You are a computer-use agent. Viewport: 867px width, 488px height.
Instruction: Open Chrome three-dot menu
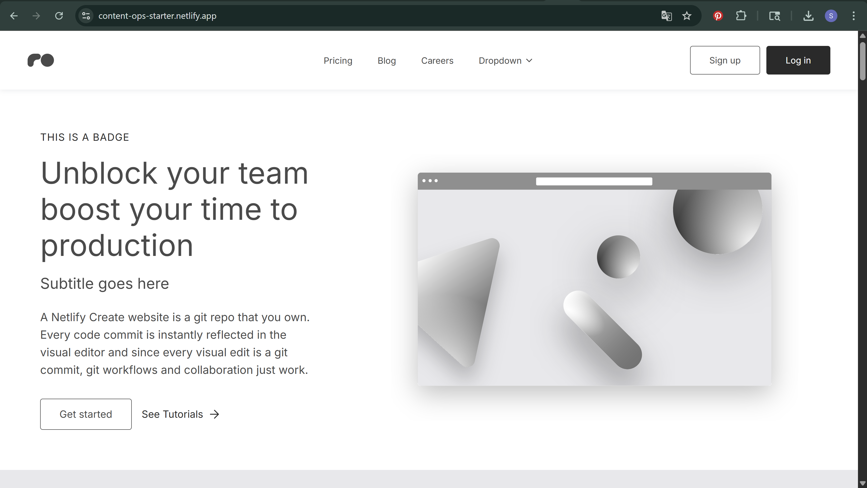click(x=853, y=16)
